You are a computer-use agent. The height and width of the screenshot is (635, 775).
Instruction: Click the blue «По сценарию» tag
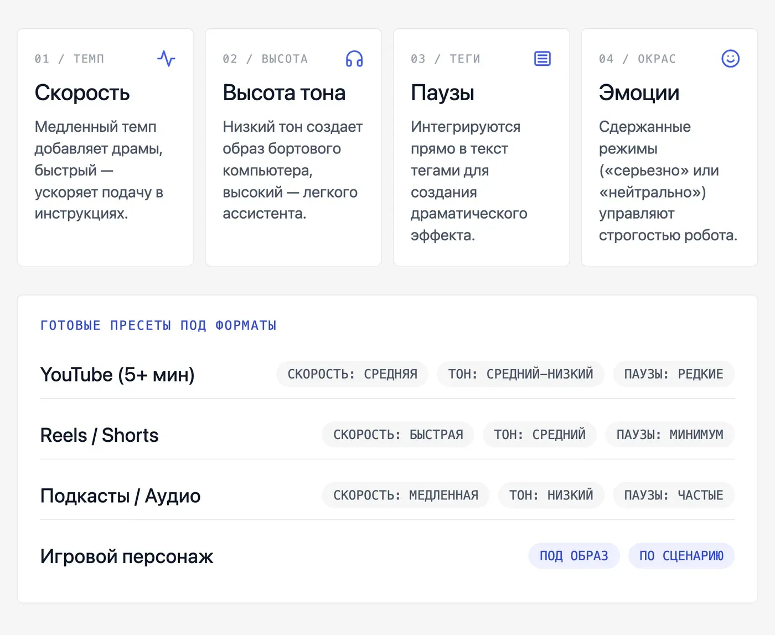coord(681,556)
